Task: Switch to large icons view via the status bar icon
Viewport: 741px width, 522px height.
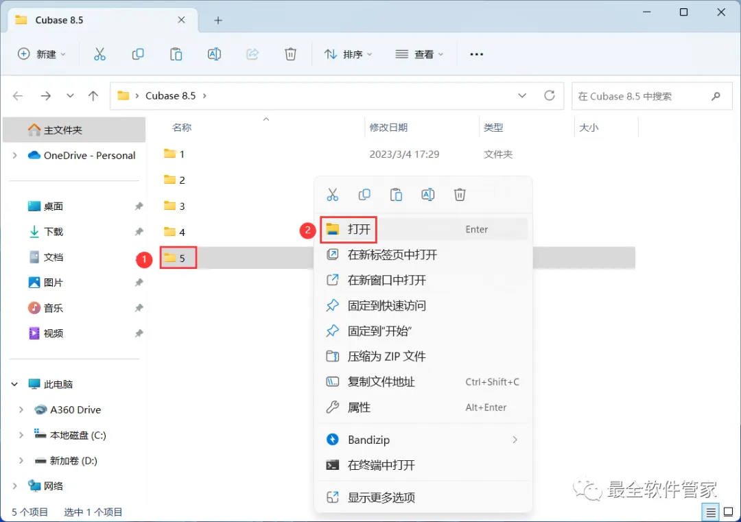Action: point(728,512)
